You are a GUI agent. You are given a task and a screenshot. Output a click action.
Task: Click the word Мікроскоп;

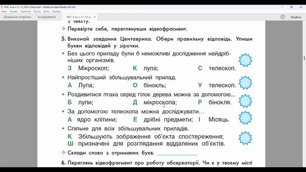coord(94,68)
